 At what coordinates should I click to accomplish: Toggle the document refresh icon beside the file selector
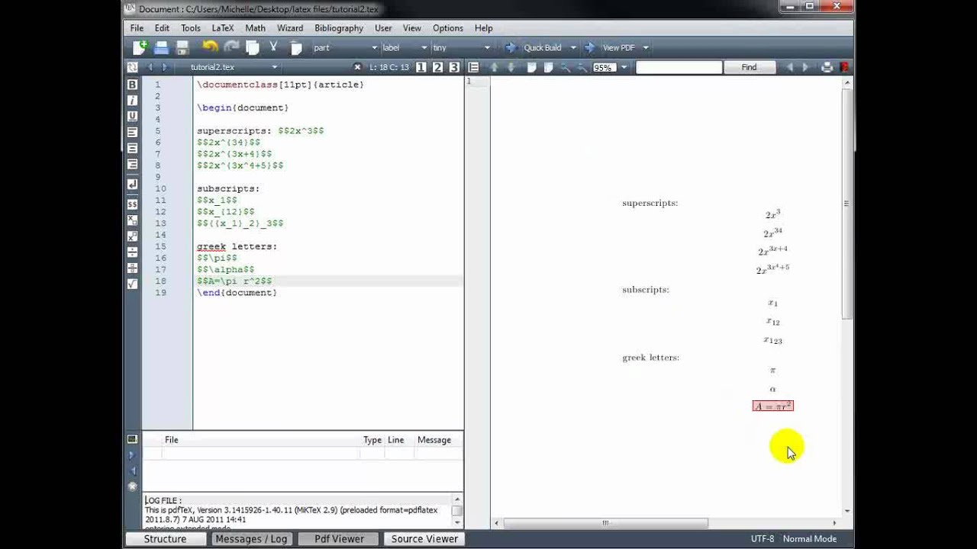[132, 67]
